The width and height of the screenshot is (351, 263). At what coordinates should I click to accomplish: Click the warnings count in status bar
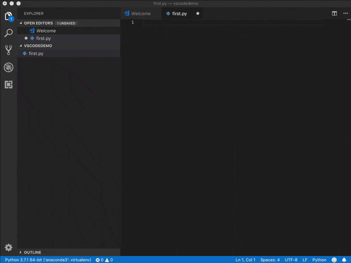point(109,260)
